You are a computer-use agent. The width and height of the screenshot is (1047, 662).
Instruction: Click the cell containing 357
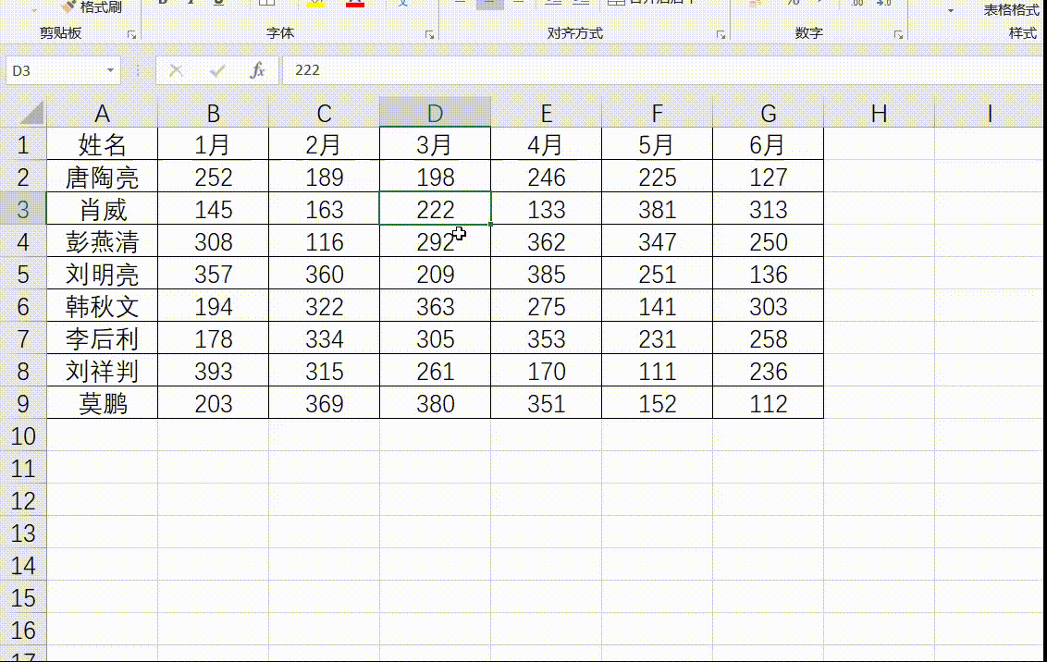[x=213, y=274]
